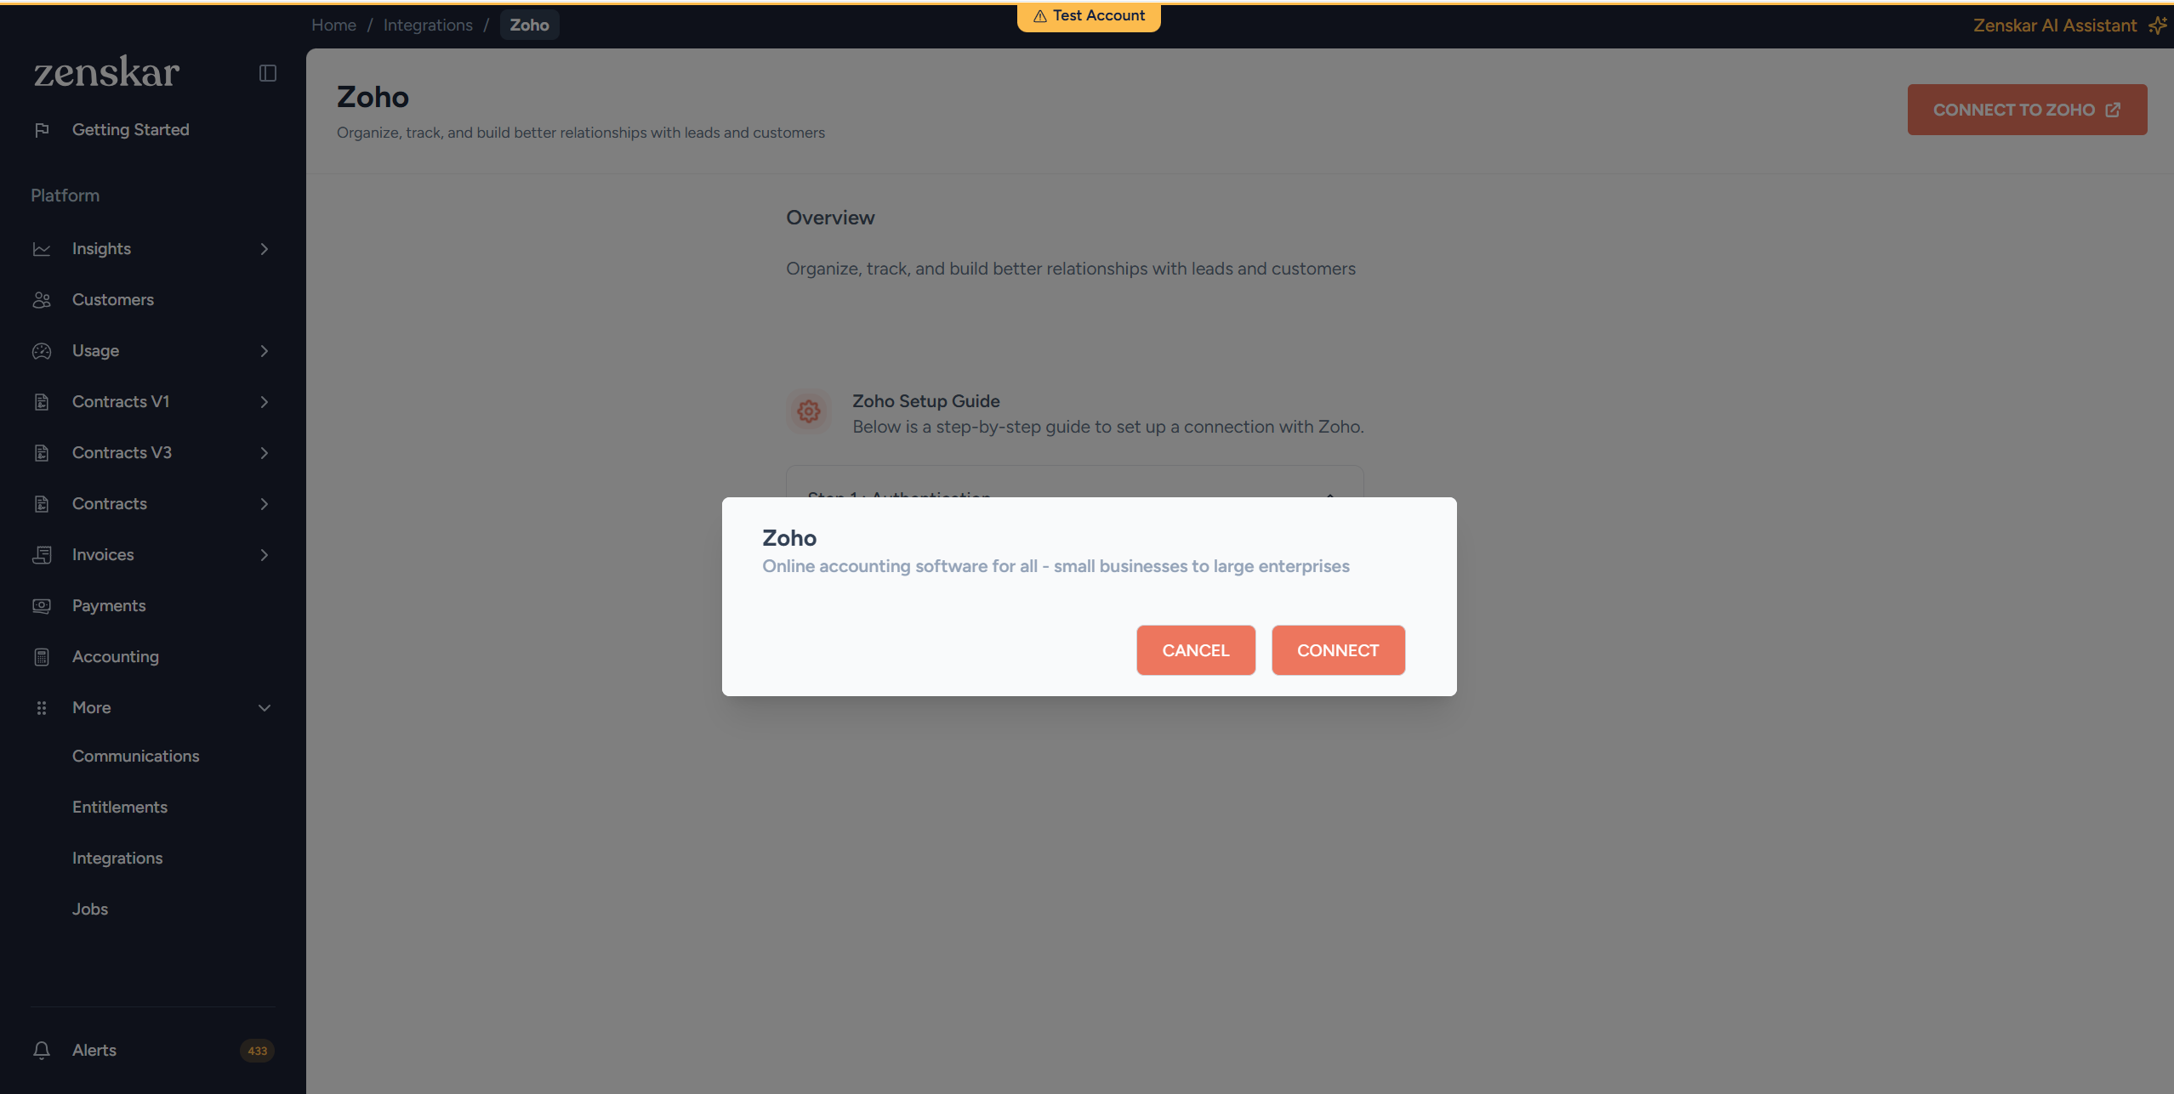Viewport: 2174px width, 1094px height.
Task: Open Integrations in the sidebar
Action: click(117, 859)
